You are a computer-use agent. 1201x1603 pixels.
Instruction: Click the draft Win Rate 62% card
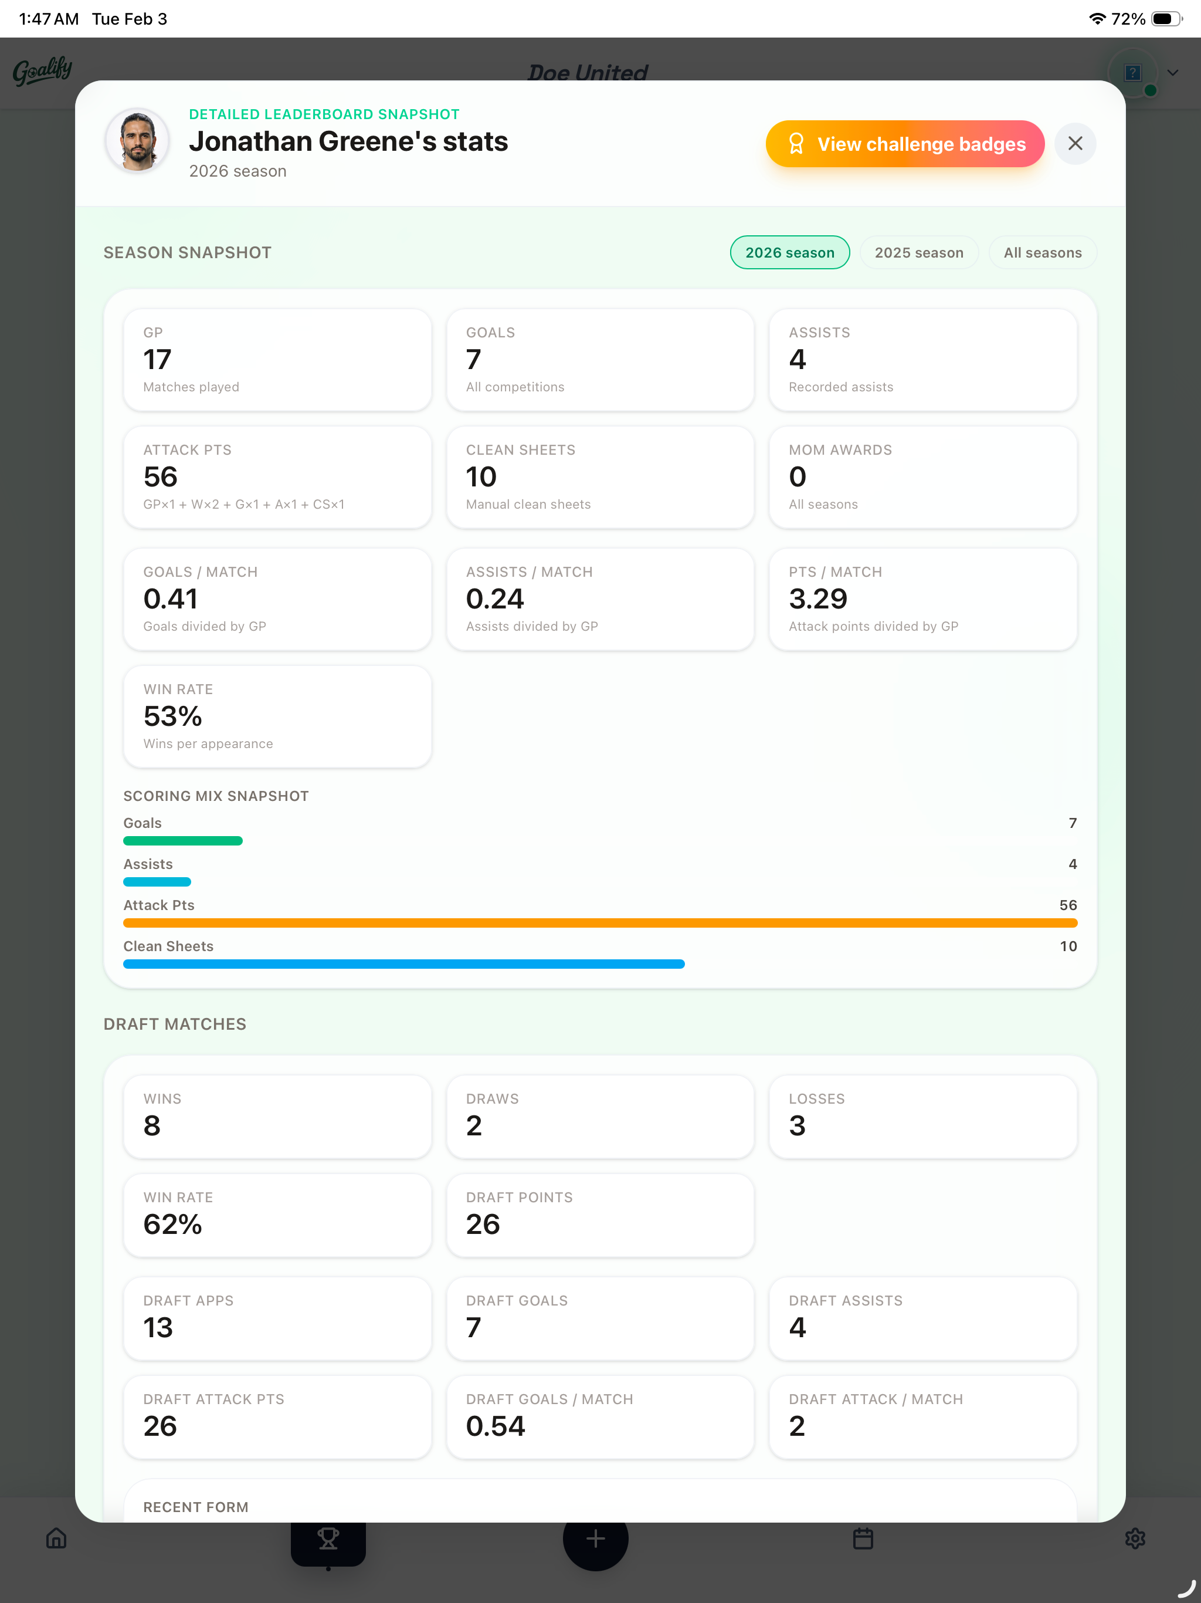[x=277, y=1215]
